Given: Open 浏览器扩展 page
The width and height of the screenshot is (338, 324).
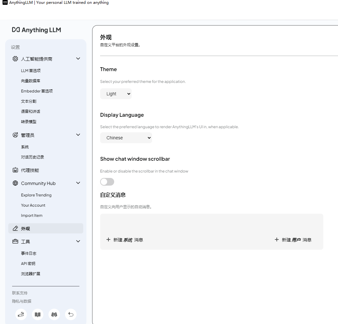Looking at the screenshot, I should coord(31,274).
